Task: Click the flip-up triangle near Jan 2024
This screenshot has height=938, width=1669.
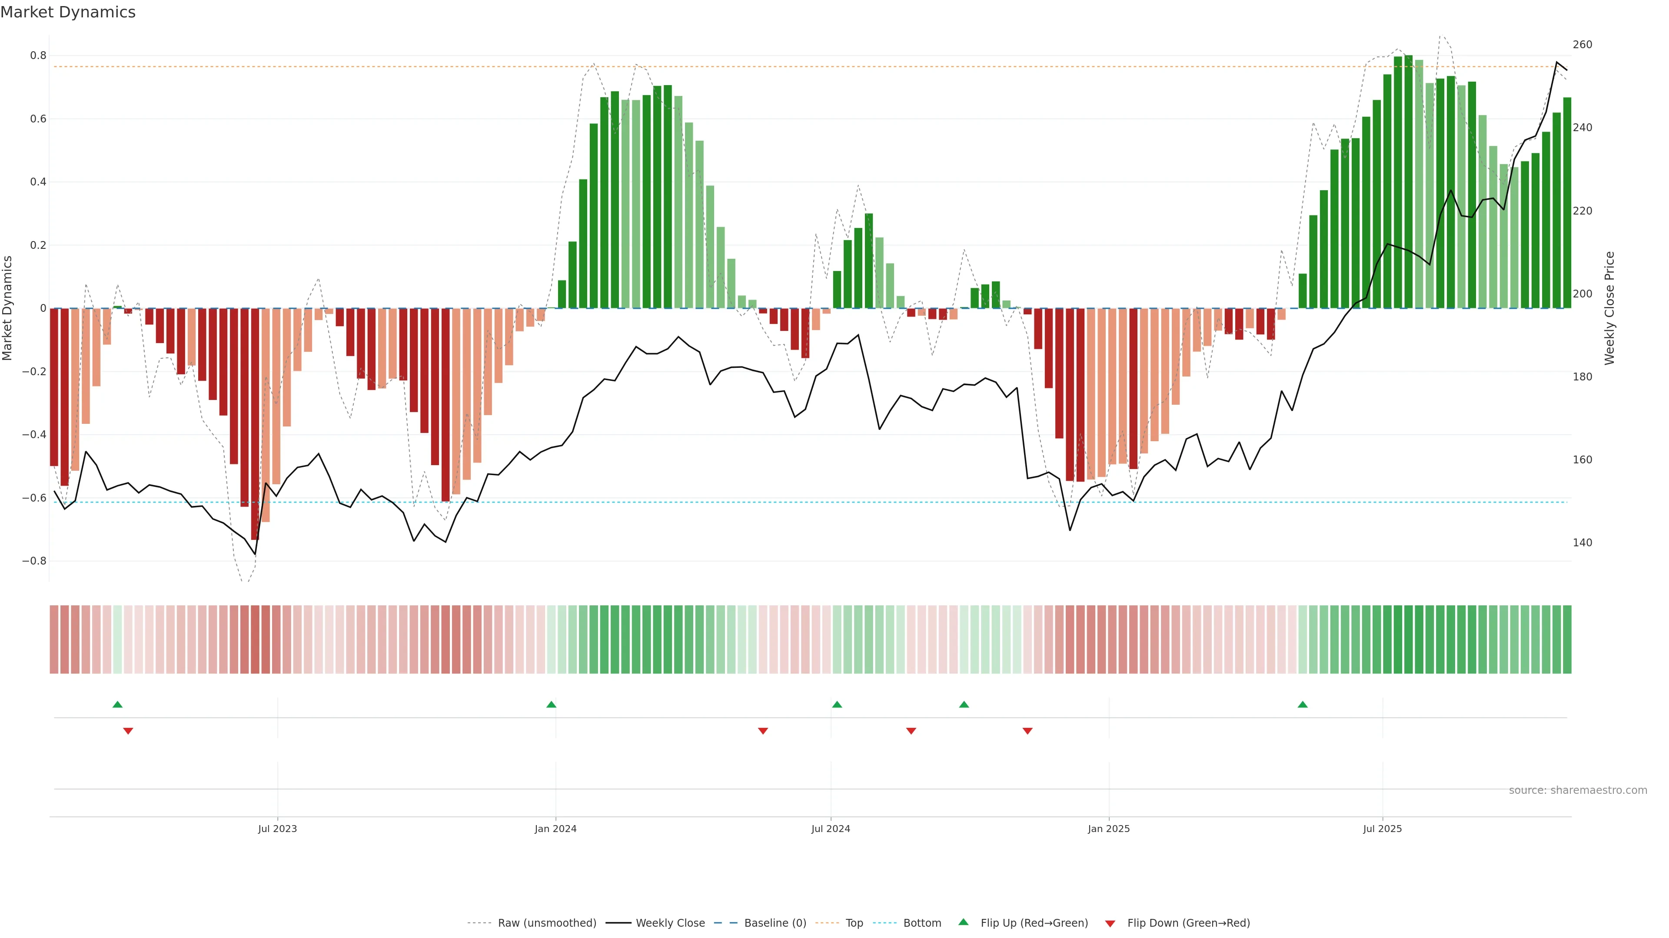Action: (552, 704)
